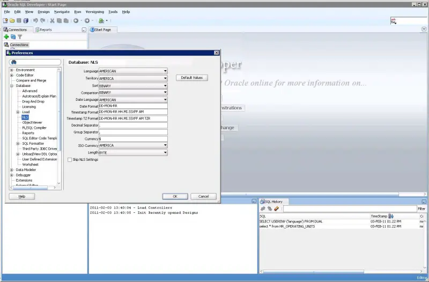Click the Redo toolbar icon
The width and height of the screenshot is (429, 282).
click(43, 21)
